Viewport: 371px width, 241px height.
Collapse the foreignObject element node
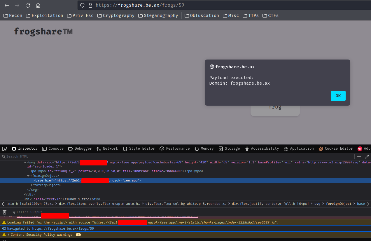click(x=28, y=176)
